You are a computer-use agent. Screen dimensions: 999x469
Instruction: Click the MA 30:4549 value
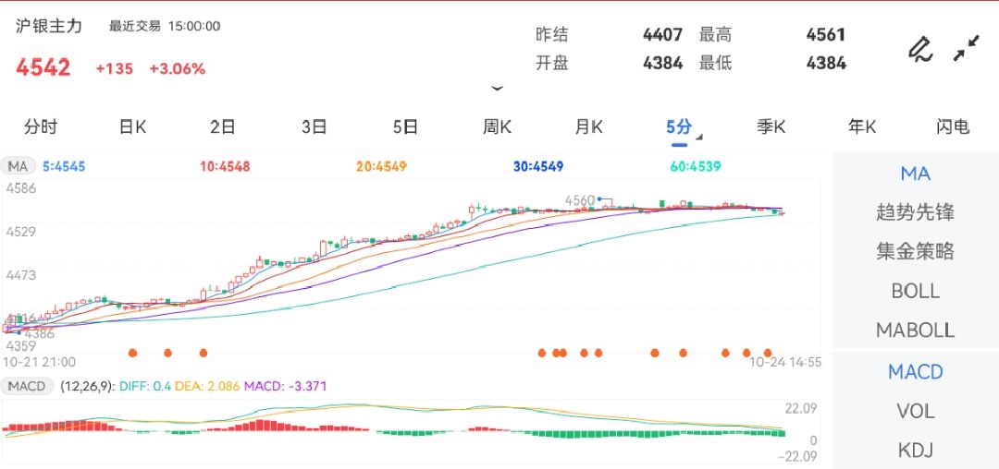point(538,166)
